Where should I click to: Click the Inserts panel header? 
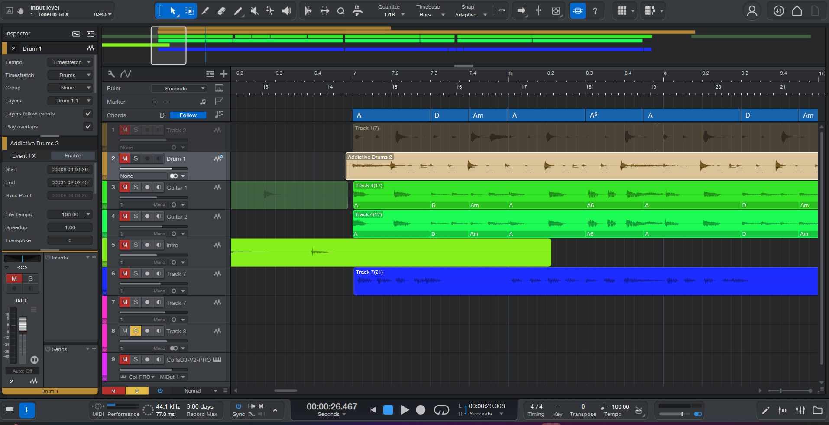click(x=71, y=258)
